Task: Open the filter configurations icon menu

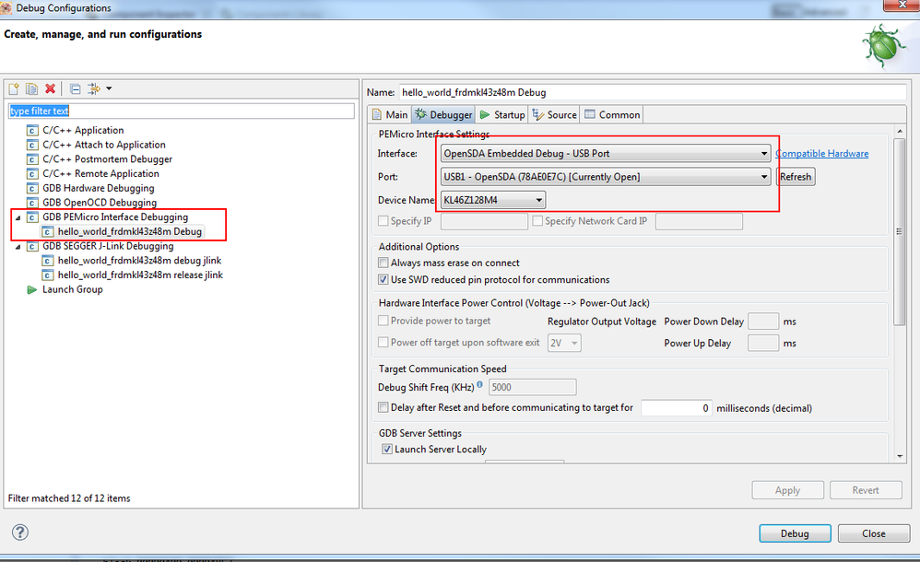Action: (94, 88)
